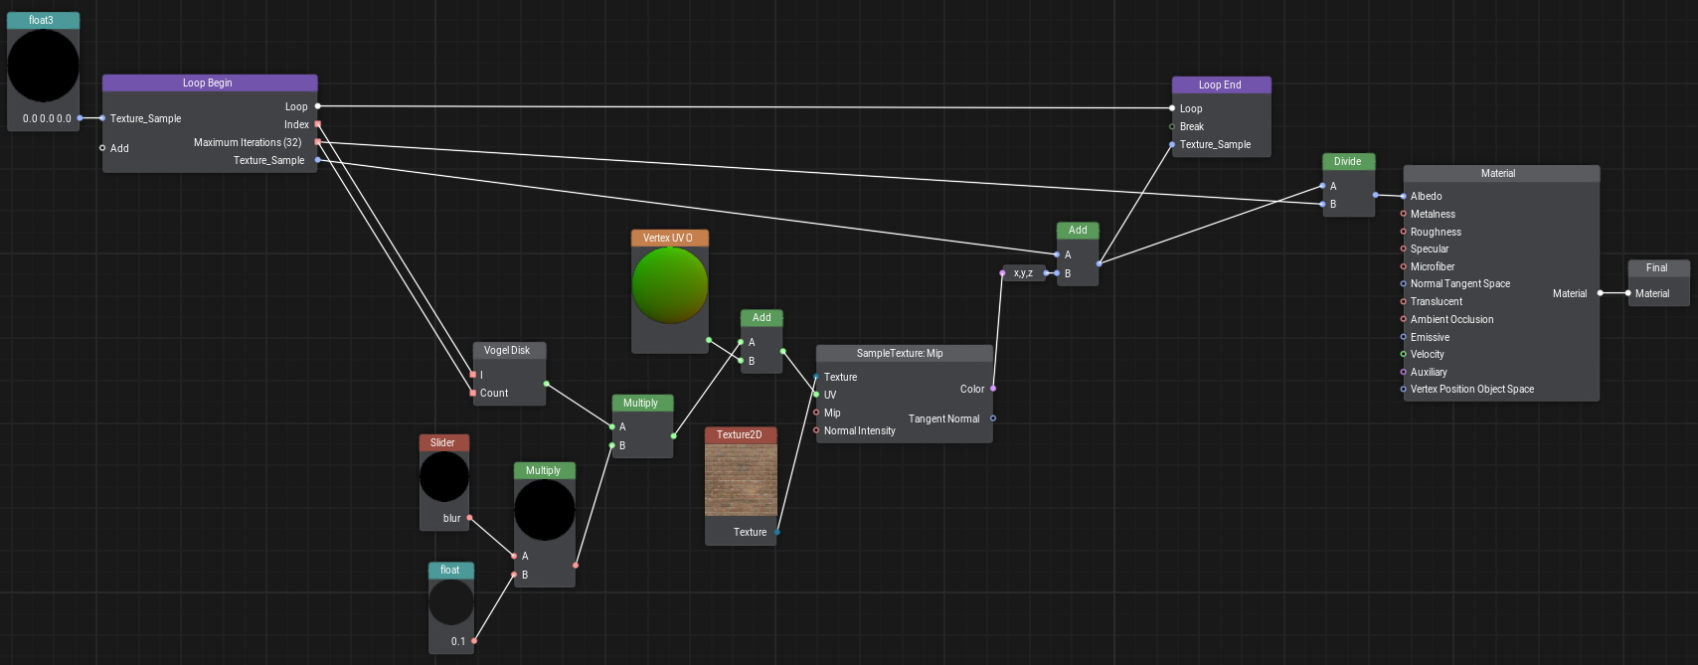
Task: Click the Vertex UV 0 green preview sphere
Action: coord(670,285)
